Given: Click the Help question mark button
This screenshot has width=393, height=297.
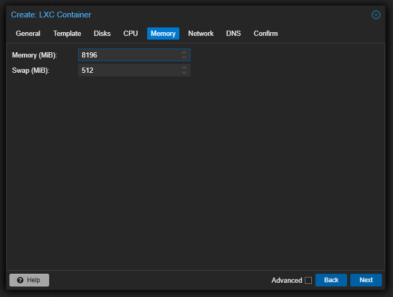Looking at the screenshot, I should coord(29,280).
